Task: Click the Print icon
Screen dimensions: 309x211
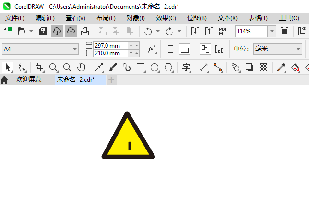Action: click(85, 31)
